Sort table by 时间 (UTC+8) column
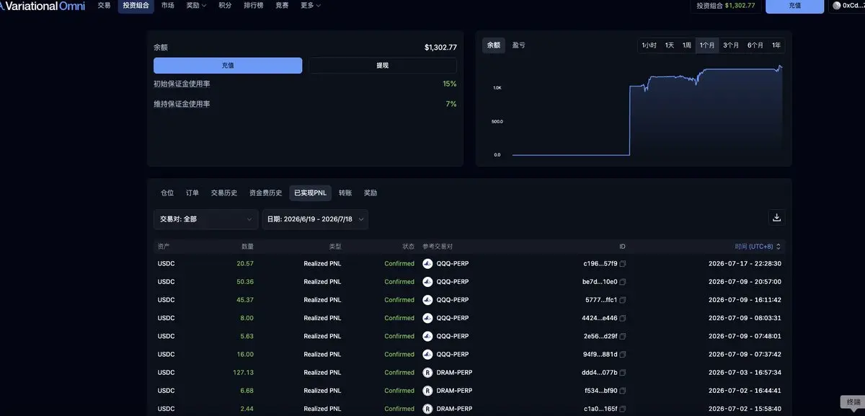 pos(758,247)
